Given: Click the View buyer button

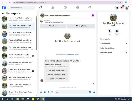Looking at the screenshot, I should coord(53,26).
